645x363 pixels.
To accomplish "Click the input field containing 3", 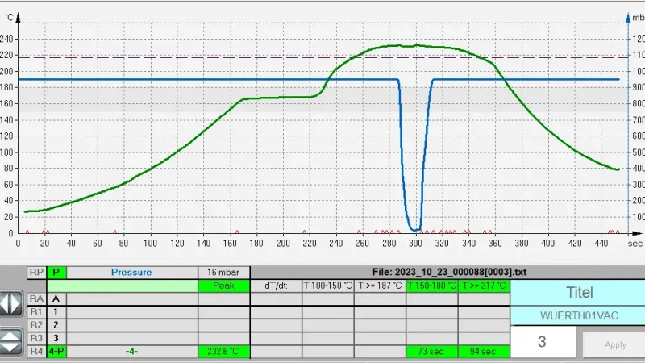I will [x=542, y=342].
